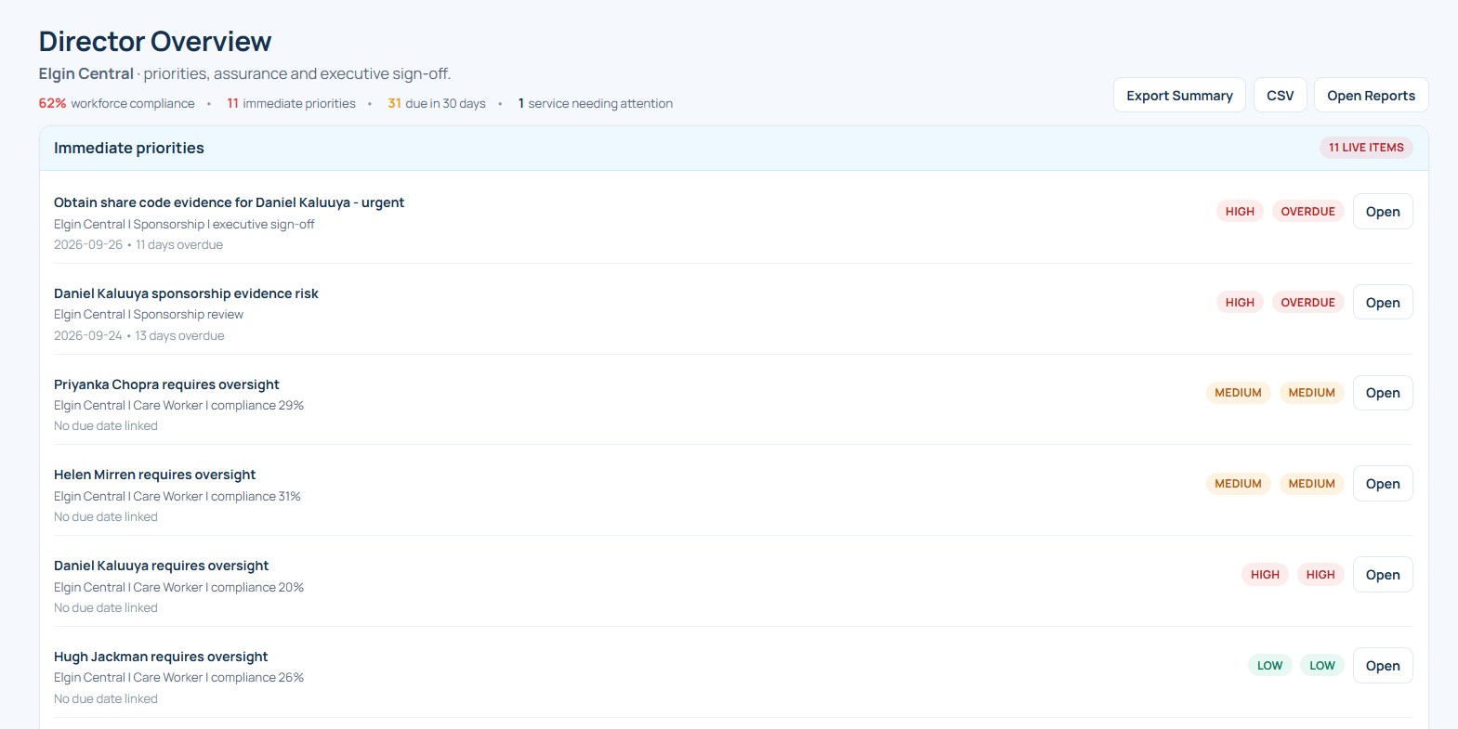Screen dimensions: 1458x729
Task: Click title 'Hugh Jackman requires oversight'
Action: click(x=161, y=657)
